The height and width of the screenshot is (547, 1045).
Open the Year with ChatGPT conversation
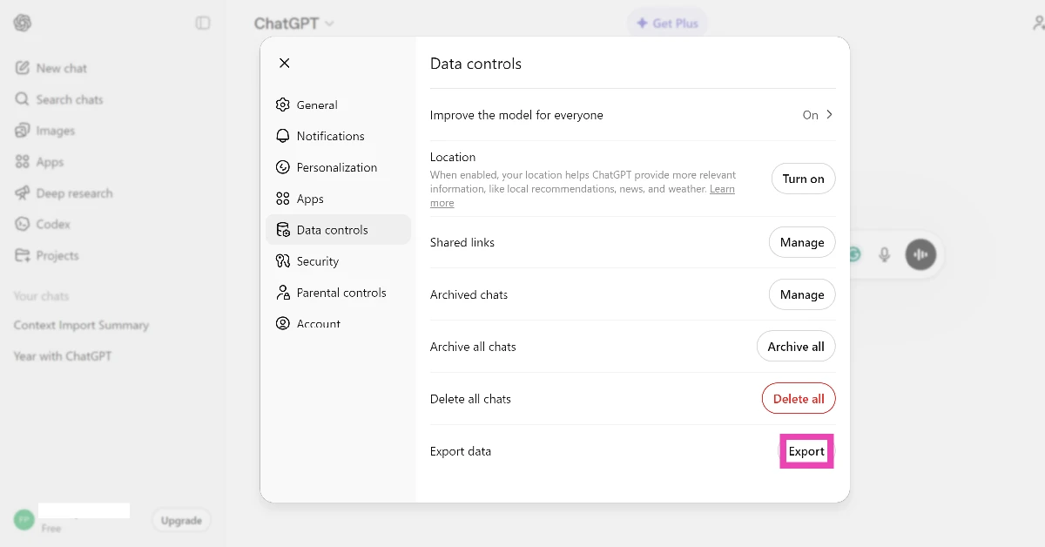click(x=62, y=355)
